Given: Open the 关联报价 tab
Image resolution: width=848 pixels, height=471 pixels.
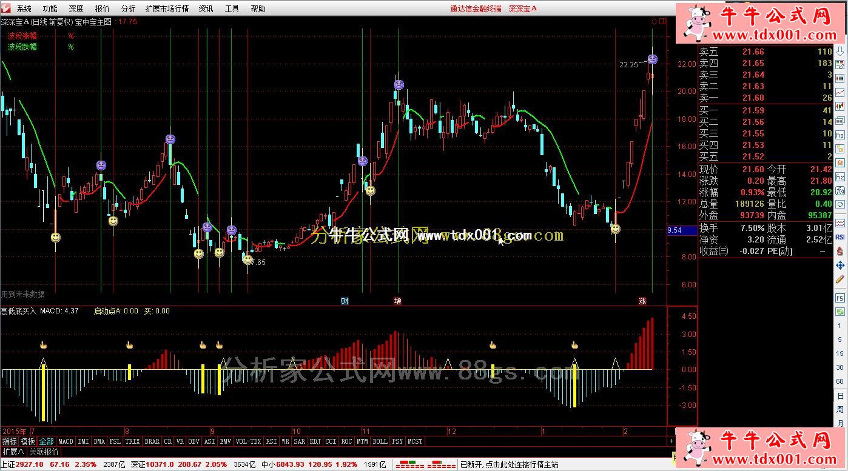Looking at the screenshot, I should [44, 452].
